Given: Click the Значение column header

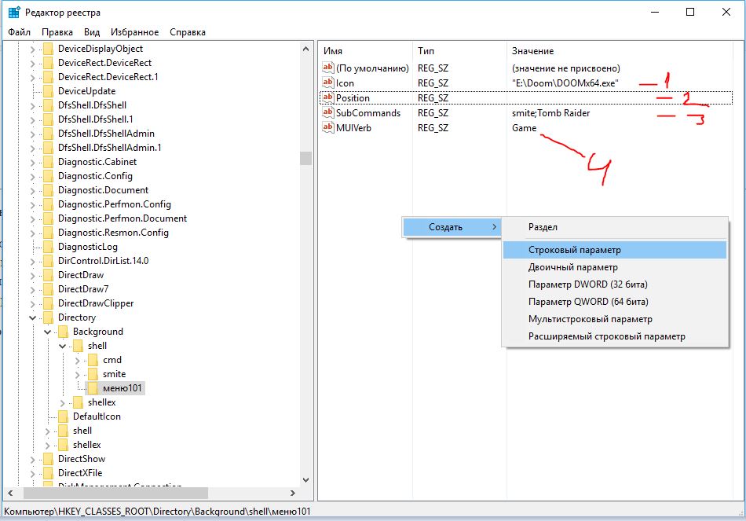Looking at the screenshot, I should point(532,51).
